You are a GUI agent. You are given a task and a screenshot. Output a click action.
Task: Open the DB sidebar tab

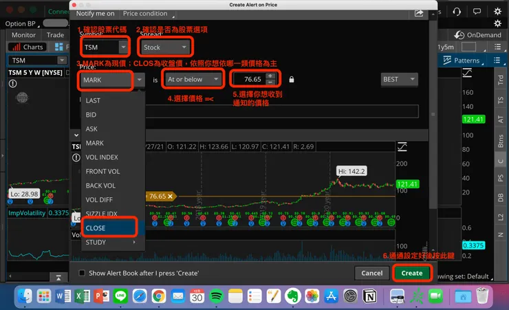(501, 197)
